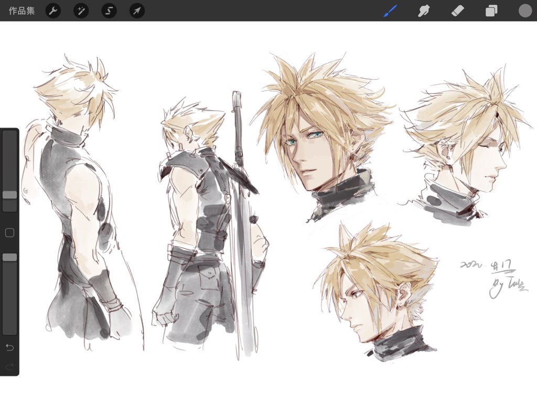Select the Transform arrow tool
Screen dimensions: 537x403
[x=137, y=11]
